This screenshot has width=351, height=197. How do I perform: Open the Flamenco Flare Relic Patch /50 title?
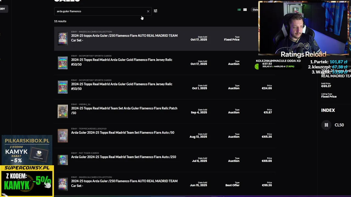124,111
